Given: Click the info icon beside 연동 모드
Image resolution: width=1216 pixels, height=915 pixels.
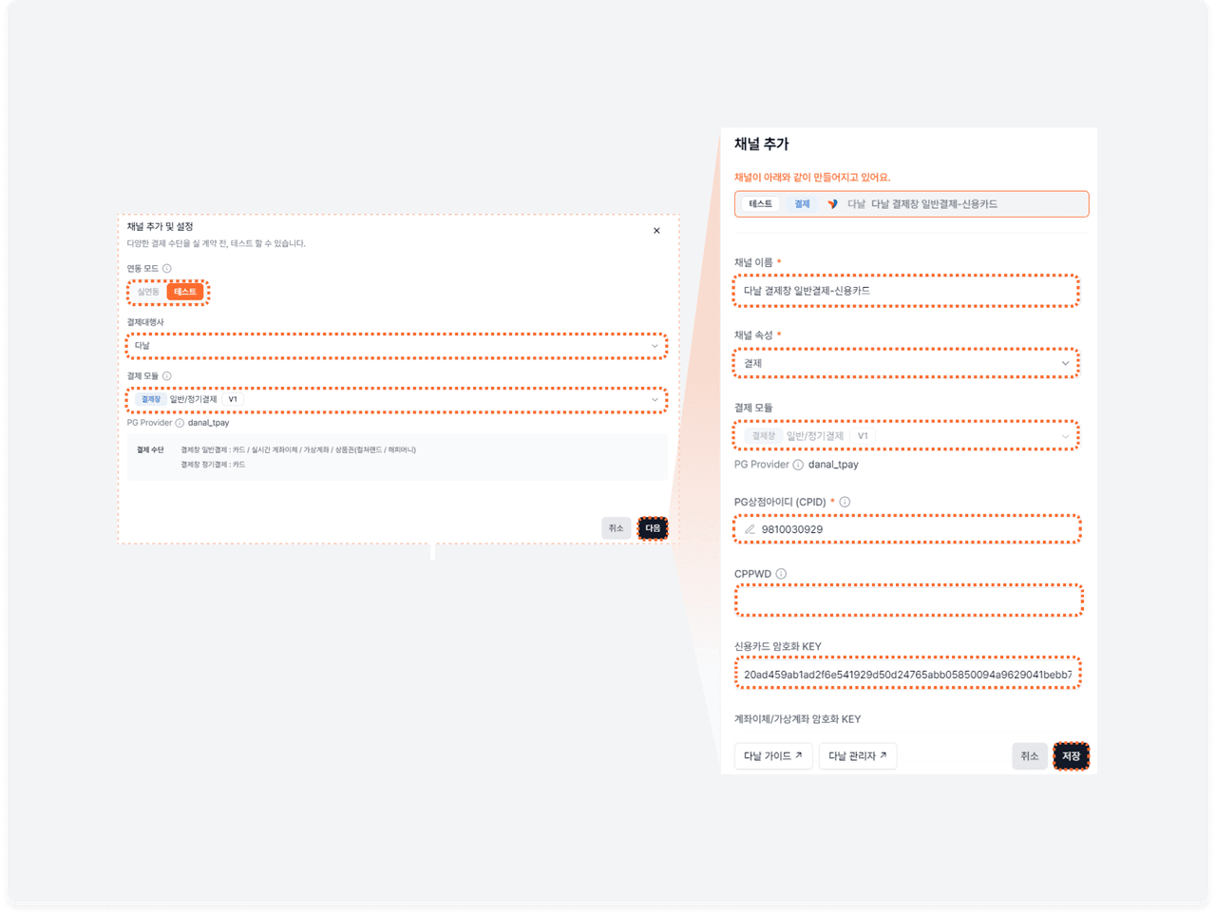Looking at the screenshot, I should click(x=167, y=269).
